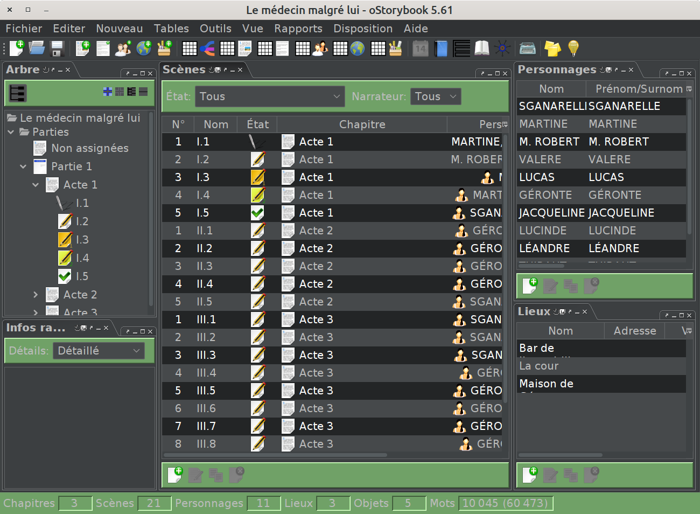Open the characters table icon
700x514 pixels.
click(x=312, y=48)
